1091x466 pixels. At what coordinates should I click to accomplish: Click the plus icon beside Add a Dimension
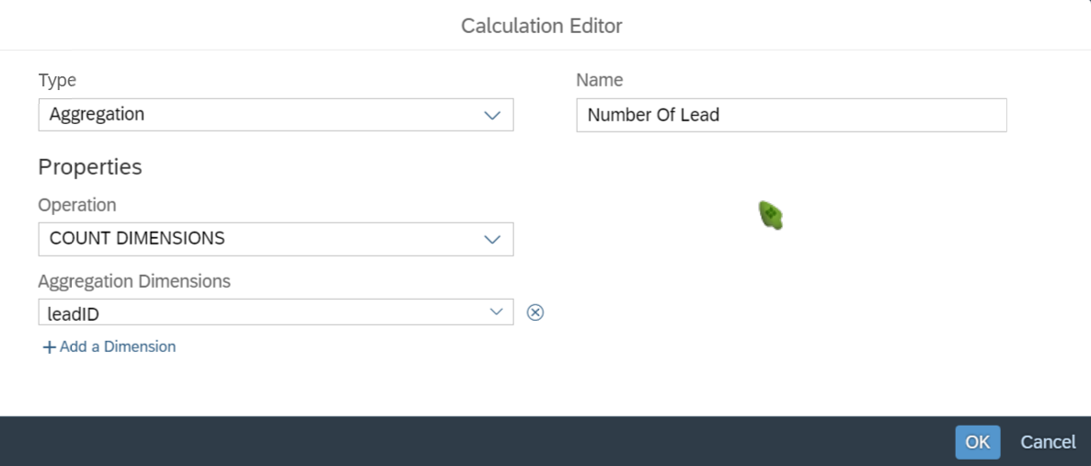tap(49, 347)
